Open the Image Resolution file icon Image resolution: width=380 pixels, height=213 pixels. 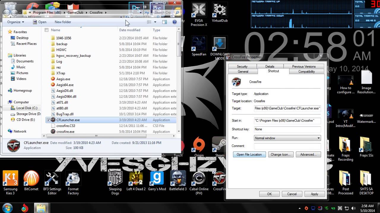point(366,82)
